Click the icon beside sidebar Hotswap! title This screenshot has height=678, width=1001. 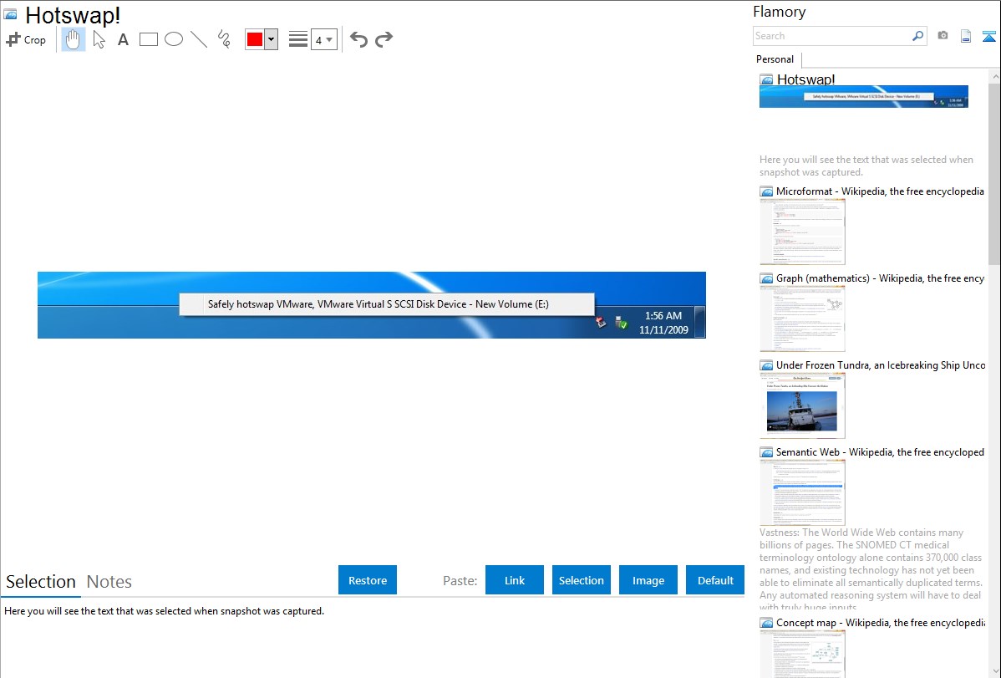point(767,79)
